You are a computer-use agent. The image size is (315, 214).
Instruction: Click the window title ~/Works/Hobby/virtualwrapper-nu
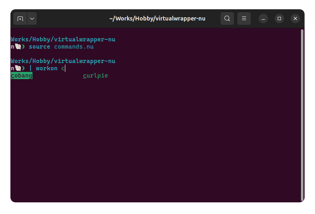(157, 18)
